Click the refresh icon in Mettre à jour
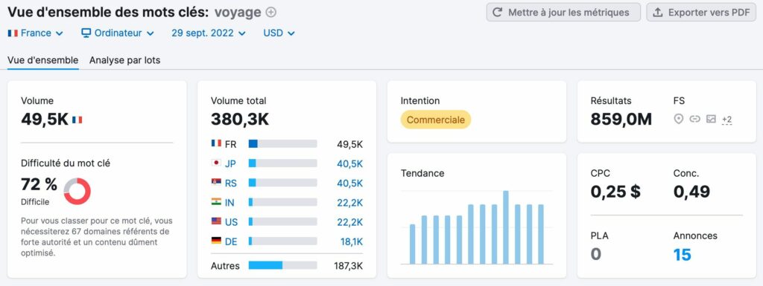Viewport: 763px width, 286px height. pyautogui.click(x=497, y=13)
